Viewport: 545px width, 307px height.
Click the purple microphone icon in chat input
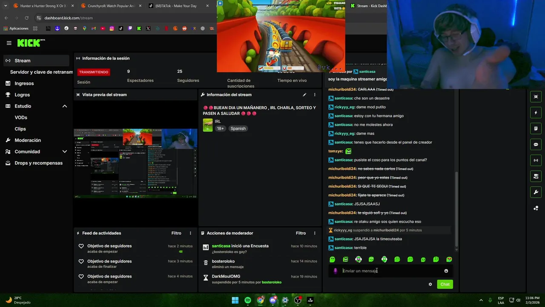tap(336, 271)
